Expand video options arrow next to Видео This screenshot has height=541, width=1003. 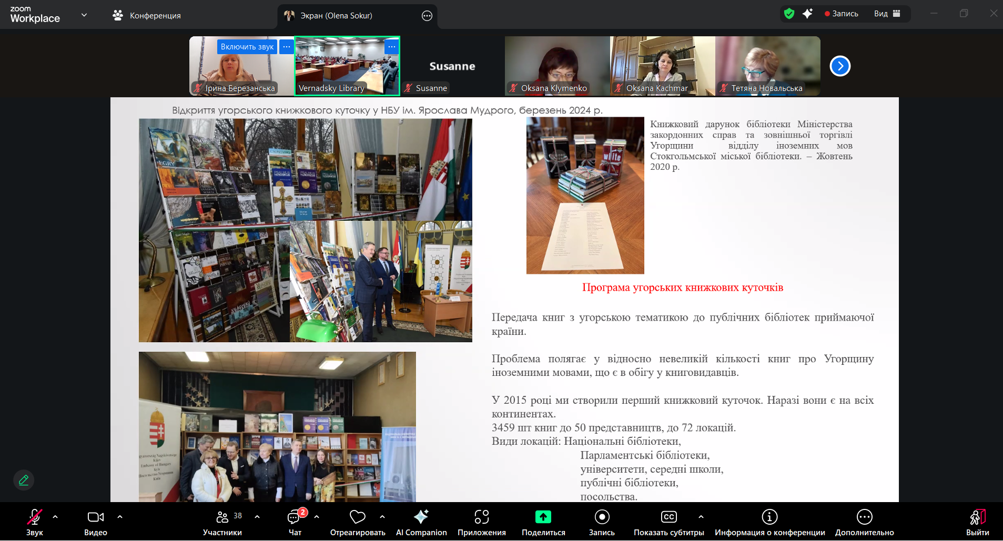tap(120, 517)
